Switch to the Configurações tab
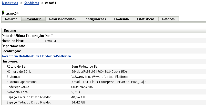Image resolution: width=206 pixels, height=105 pixels. tap(95, 19)
